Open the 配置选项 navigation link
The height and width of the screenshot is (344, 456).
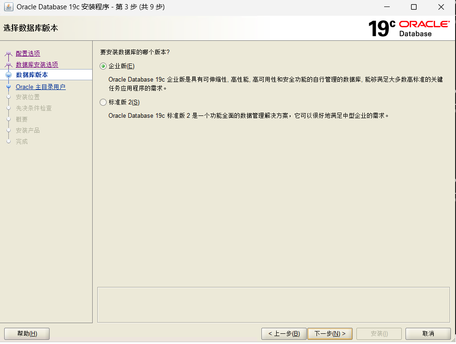click(x=28, y=53)
